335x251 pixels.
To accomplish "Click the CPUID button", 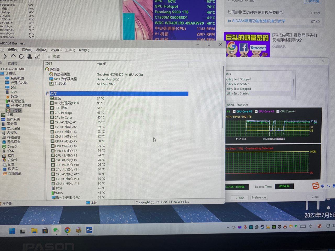I will tap(239, 198).
